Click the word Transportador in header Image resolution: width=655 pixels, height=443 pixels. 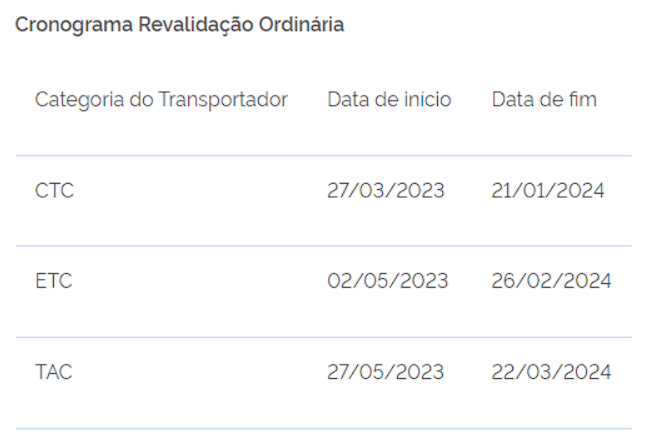(223, 100)
